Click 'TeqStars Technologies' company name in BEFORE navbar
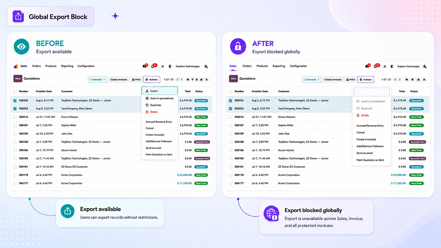The width and height of the screenshot is (441, 248). coord(188,66)
